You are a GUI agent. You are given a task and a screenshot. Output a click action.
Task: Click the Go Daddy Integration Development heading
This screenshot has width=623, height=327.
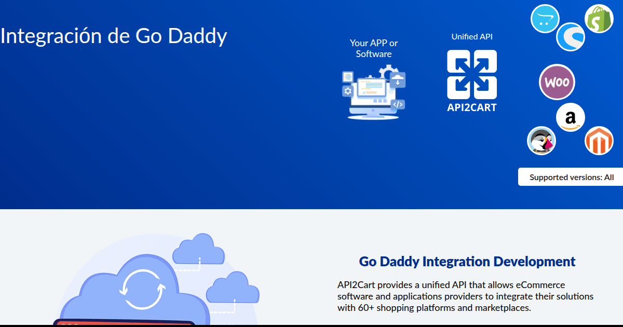click(x=467, y=261)
